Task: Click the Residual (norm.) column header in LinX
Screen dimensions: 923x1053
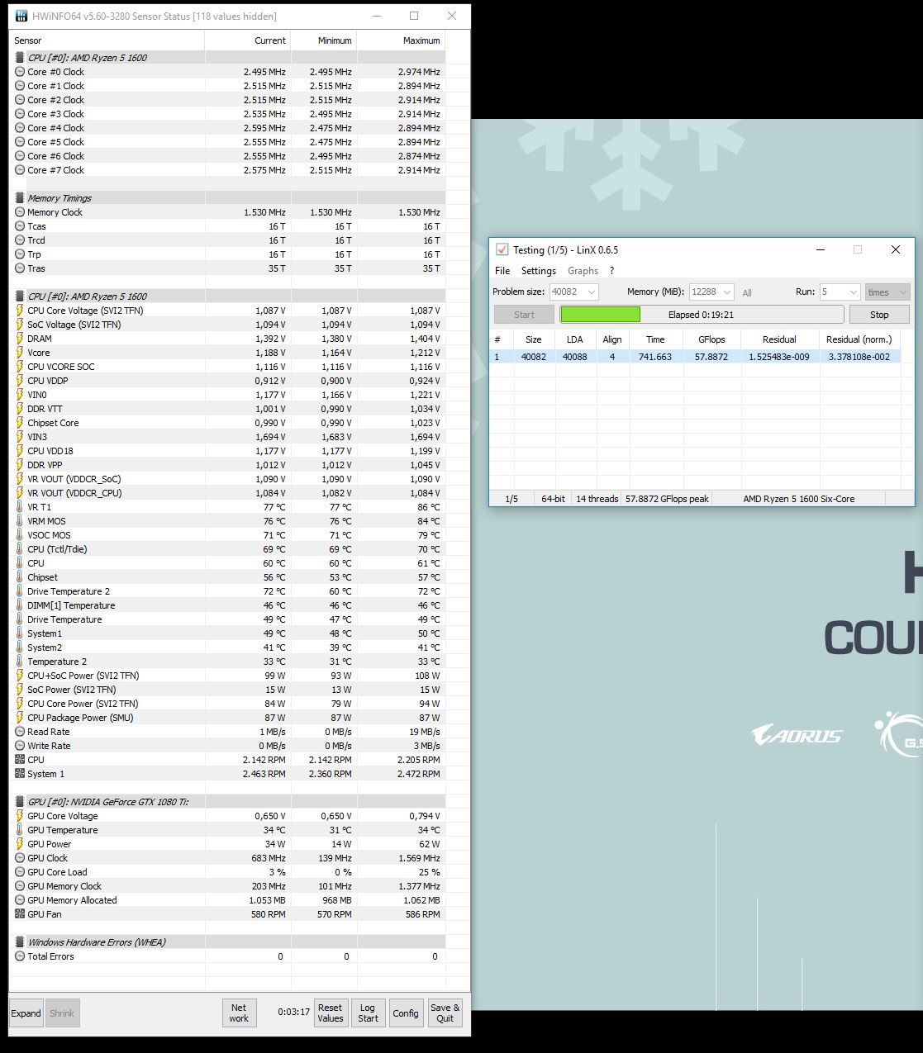Action: click(859, 339)
